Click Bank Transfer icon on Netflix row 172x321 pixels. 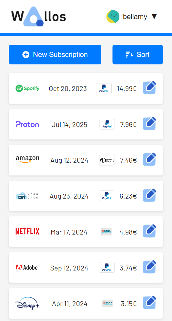106,232
